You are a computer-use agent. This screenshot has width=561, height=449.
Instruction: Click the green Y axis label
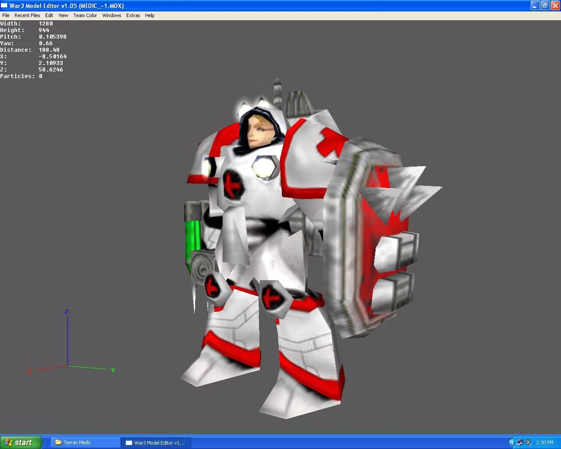(113, 371)
